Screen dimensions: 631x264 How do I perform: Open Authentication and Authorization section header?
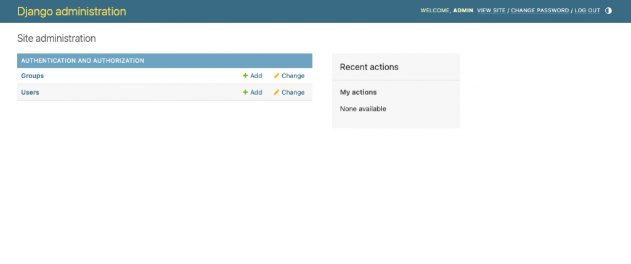click(83, 61)
